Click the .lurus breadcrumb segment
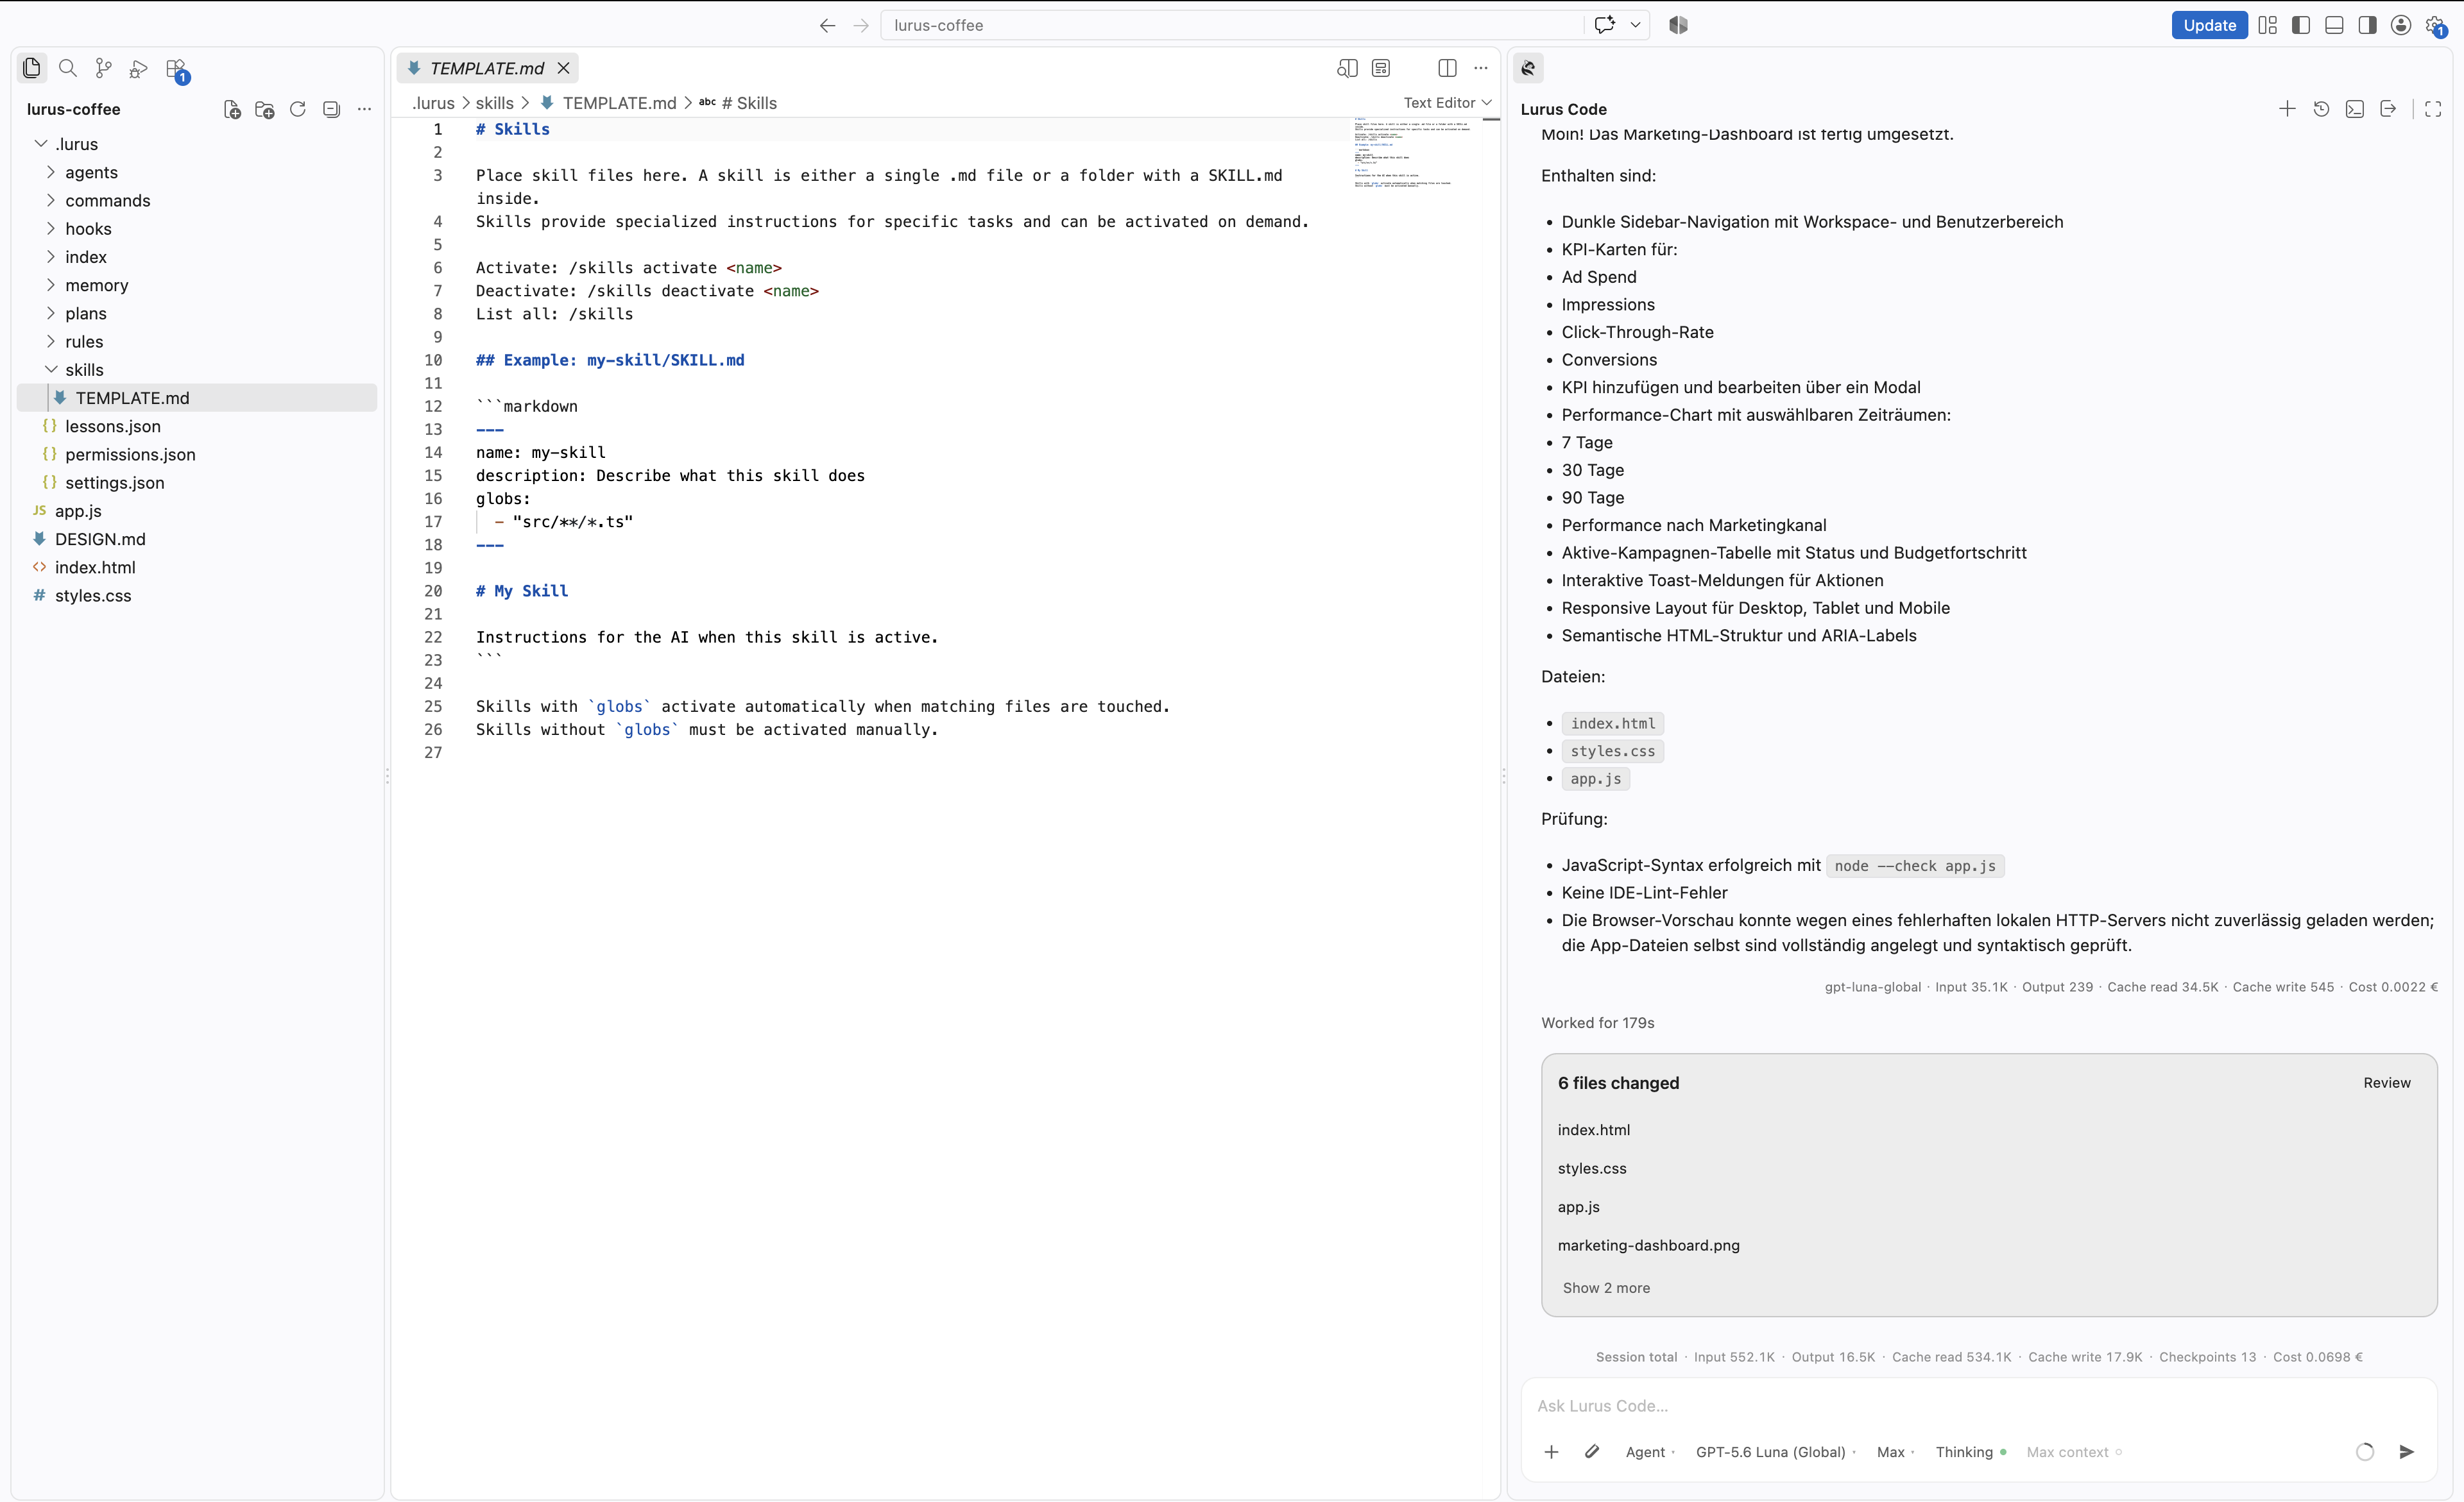The height and width of the screenshot is (1502, 2464). coord(433,103)
